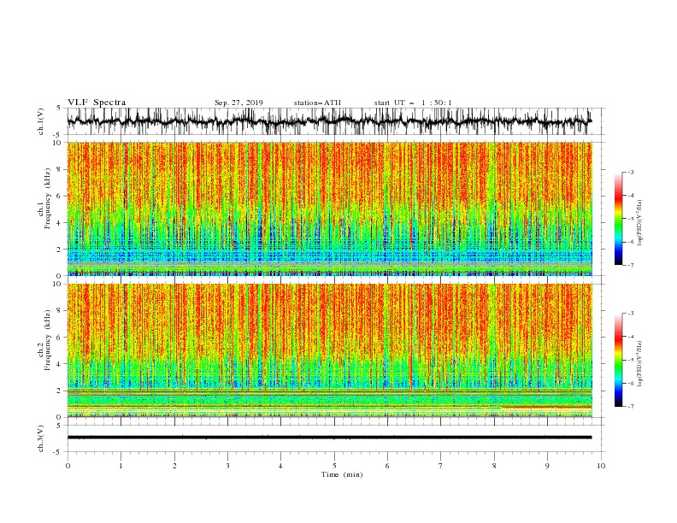Click the lower colorbar's log(PSD) label
This screenshot has height=523, width=677.
click(x=639, y=364)
